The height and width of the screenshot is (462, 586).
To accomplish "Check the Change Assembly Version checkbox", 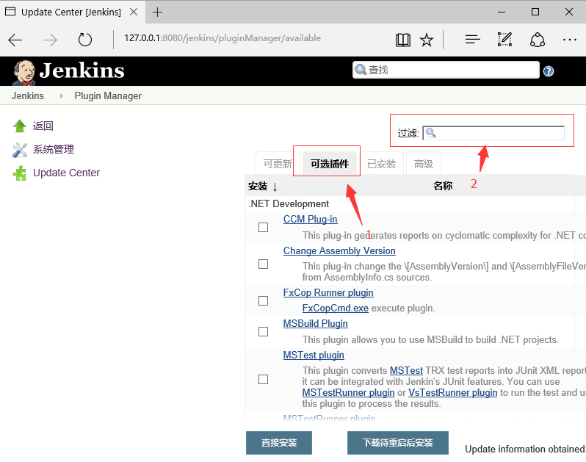I will click(264, 264).
